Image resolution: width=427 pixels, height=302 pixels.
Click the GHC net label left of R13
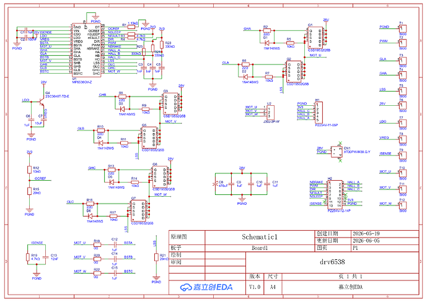(92, 168)
